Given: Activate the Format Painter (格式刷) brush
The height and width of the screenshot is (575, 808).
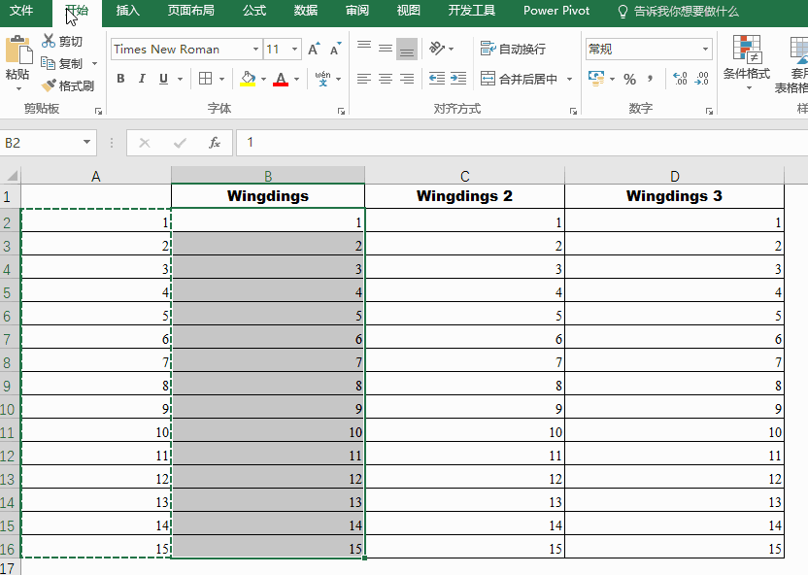Looking at the screenshot, I should coord(49,85).
